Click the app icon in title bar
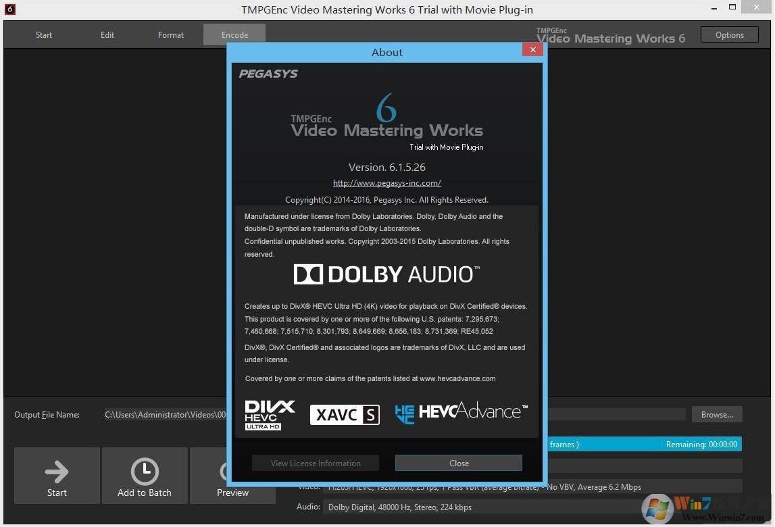This screenshot has height=527, width=775. click(9, 9)
